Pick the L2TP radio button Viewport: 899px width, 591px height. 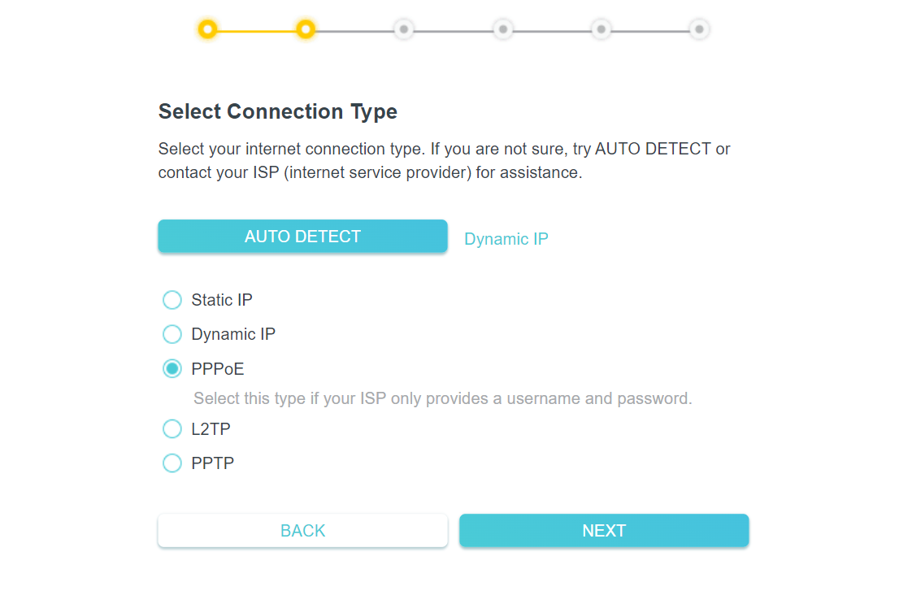pos(172,428)
